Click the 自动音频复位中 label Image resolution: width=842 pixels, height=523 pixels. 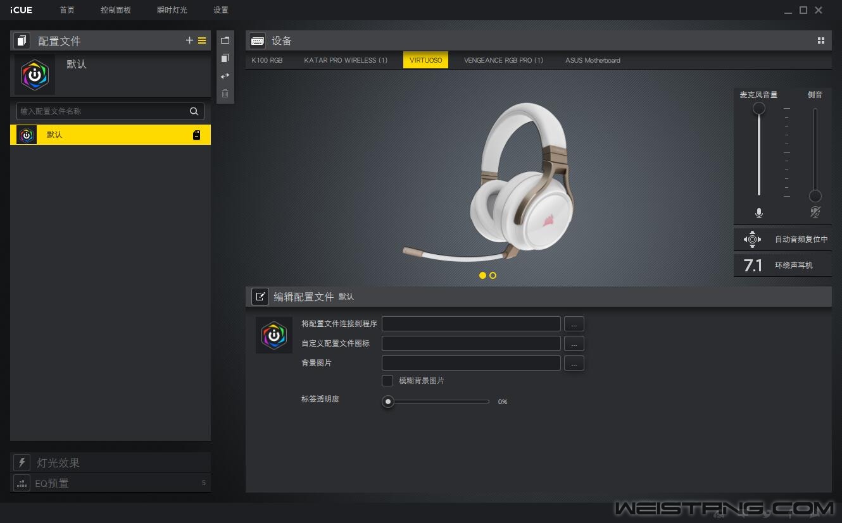pos(801,240)
